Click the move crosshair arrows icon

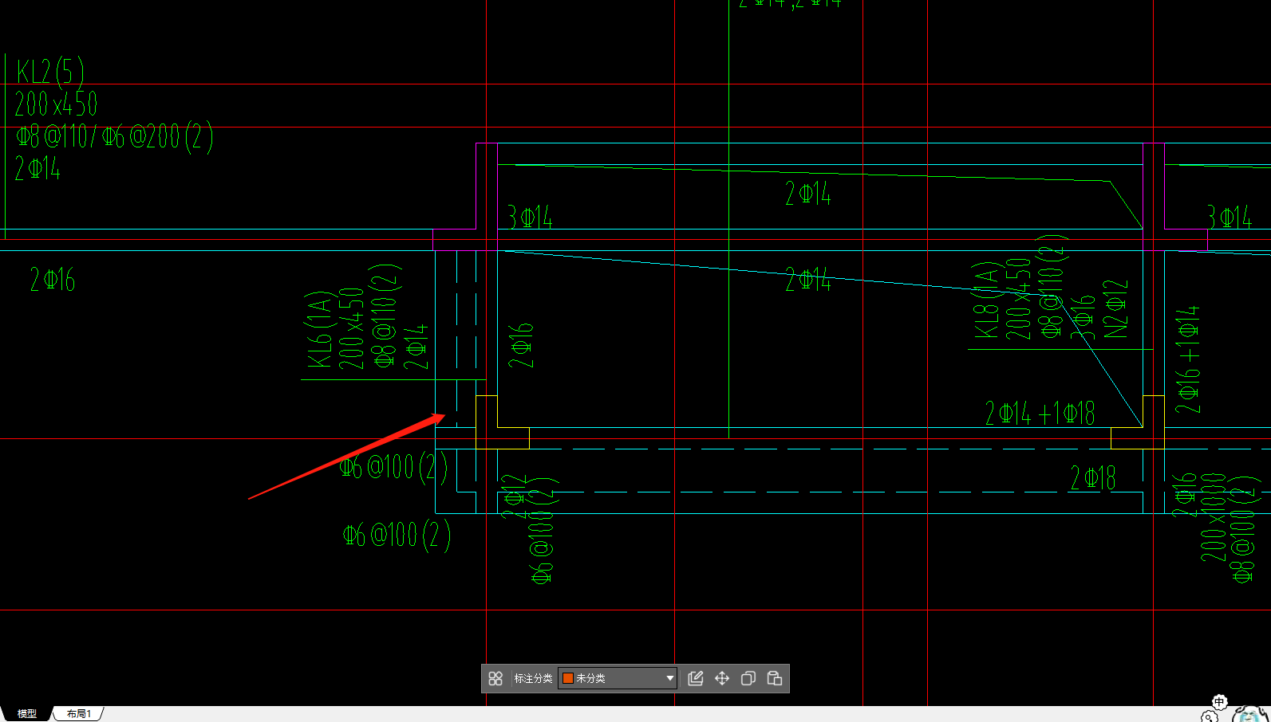[722, 678]
